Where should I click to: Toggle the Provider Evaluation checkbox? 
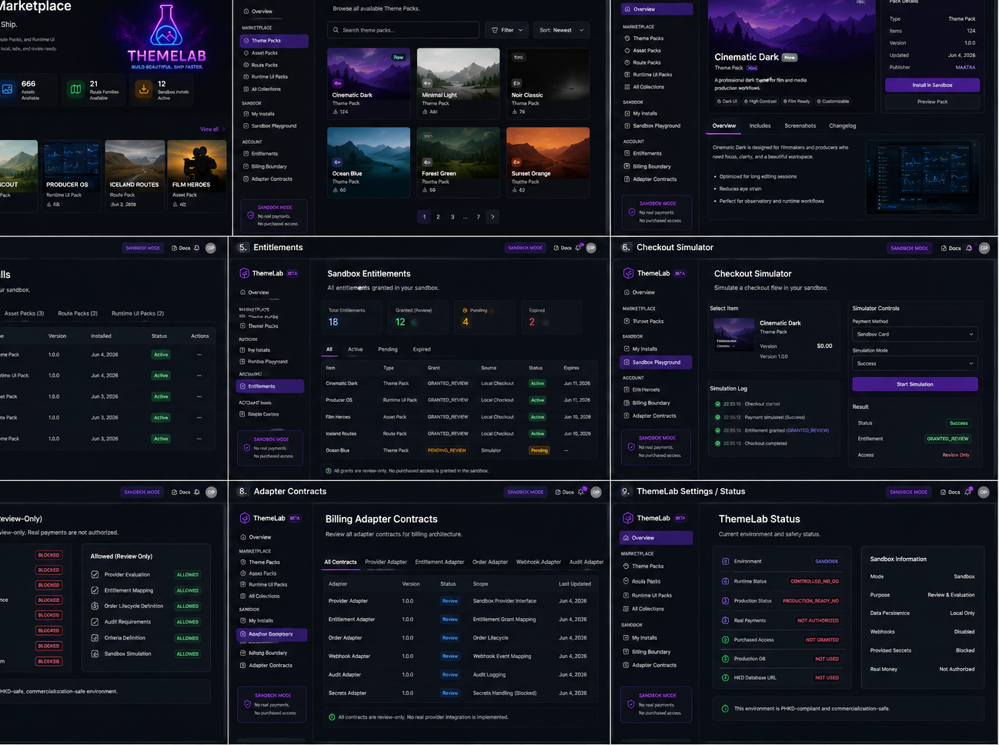[x=95, y=574]
